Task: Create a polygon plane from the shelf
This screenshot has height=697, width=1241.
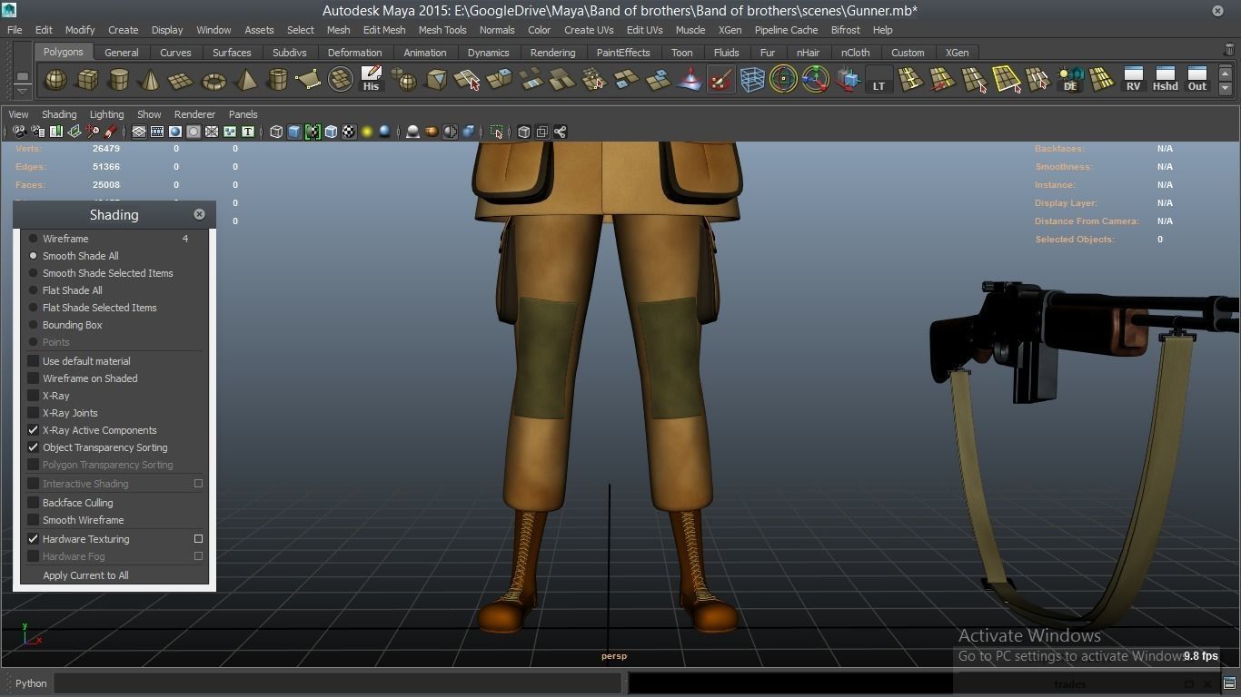Action: point(182,80)
